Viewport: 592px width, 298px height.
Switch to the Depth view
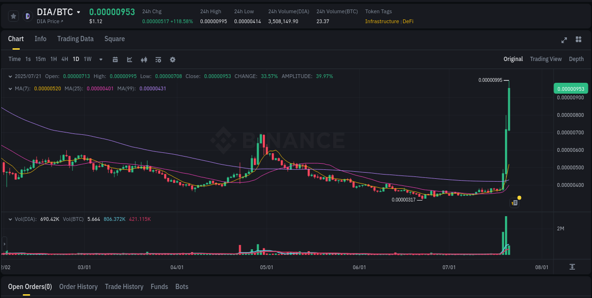point(576,59)
